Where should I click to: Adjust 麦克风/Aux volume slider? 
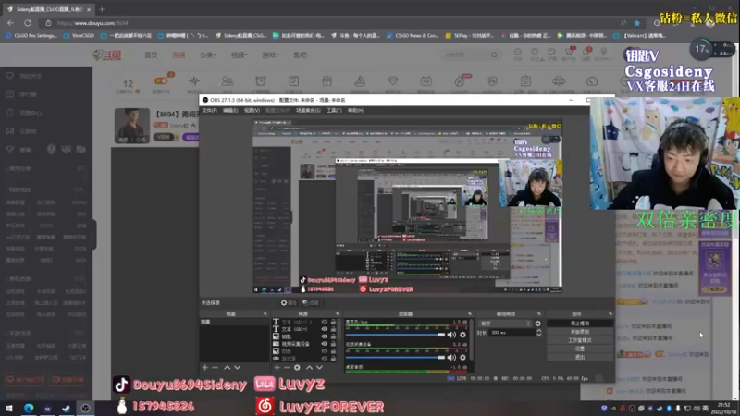(x=396, y=335)
